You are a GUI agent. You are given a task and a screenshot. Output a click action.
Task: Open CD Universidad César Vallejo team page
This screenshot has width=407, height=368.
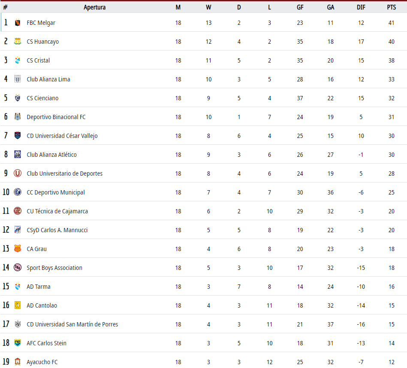point(62,136)
